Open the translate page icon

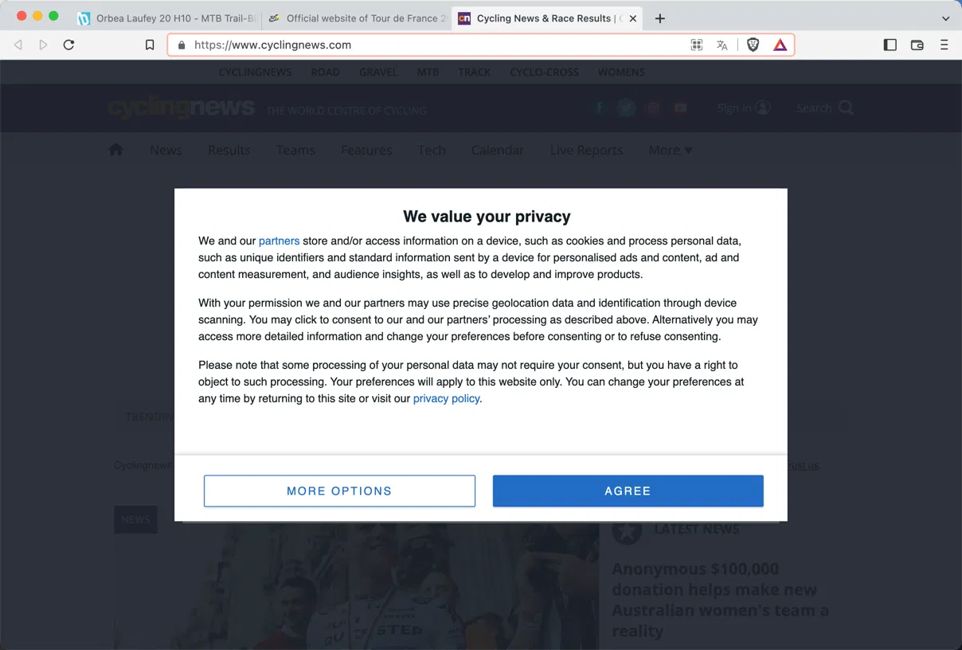tap(722, 45)
